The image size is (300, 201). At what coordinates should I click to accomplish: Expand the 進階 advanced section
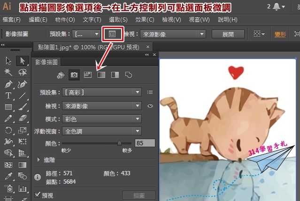click(x=38, y=160)
